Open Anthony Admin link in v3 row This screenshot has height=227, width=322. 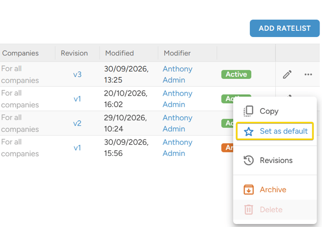click(177, 75)
